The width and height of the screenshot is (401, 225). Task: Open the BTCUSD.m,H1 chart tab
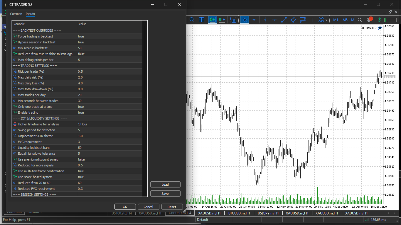tap(239, 213)
